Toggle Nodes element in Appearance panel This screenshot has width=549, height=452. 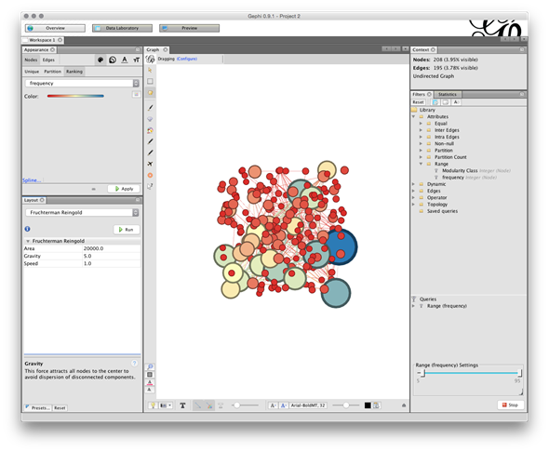pos(31,60)
